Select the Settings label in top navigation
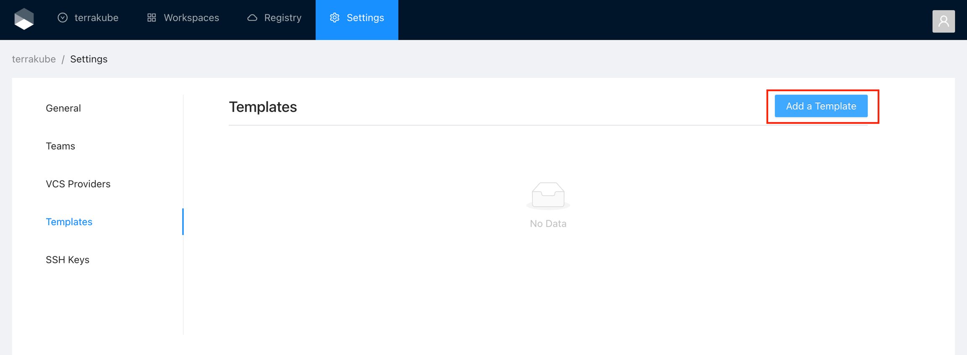 point(365,18)
